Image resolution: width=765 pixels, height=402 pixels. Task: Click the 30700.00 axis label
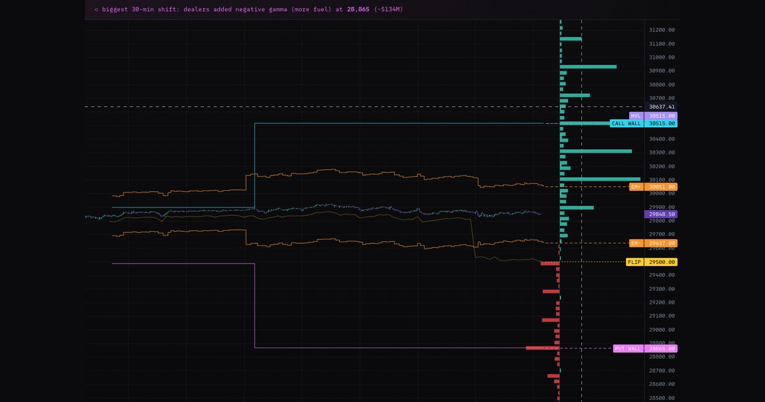(662, 98)
